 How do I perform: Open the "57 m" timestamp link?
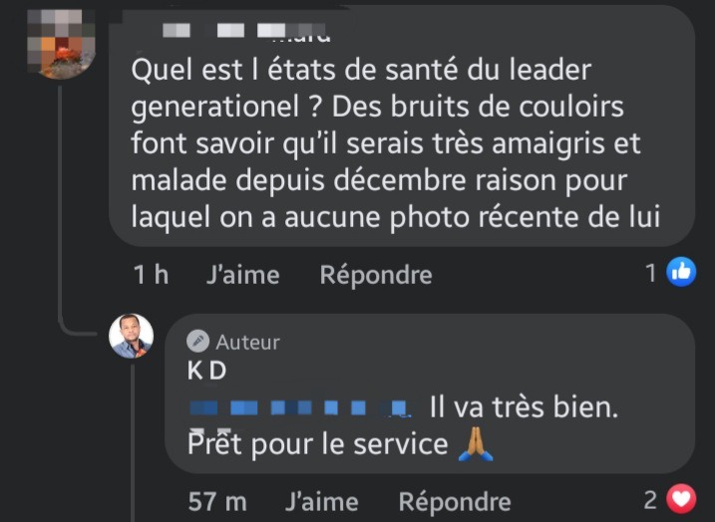click(x=216, y=501)
